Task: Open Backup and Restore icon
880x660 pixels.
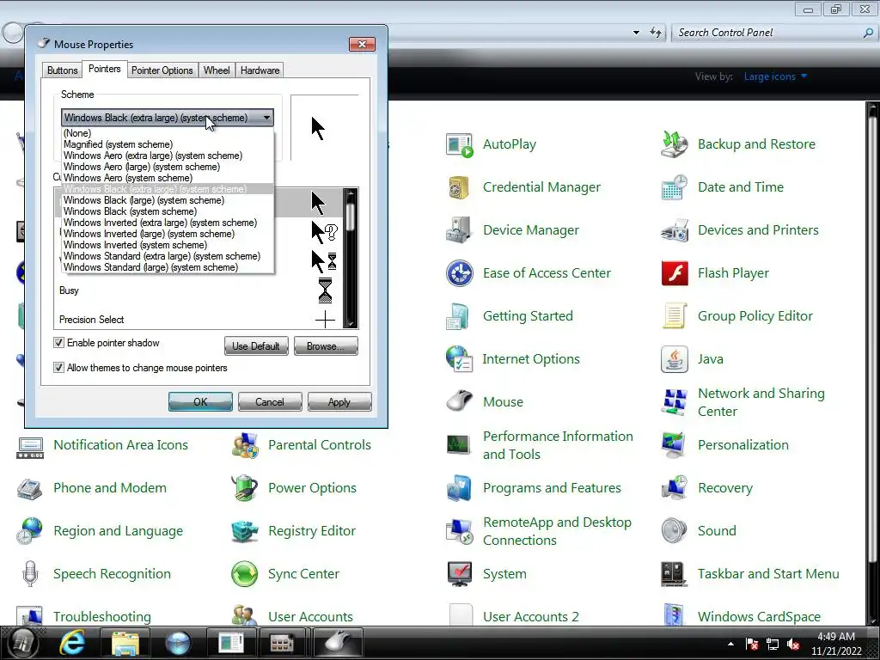Action: point(674,144)
